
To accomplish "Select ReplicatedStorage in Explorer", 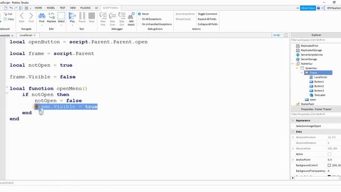I will point(311,50).
